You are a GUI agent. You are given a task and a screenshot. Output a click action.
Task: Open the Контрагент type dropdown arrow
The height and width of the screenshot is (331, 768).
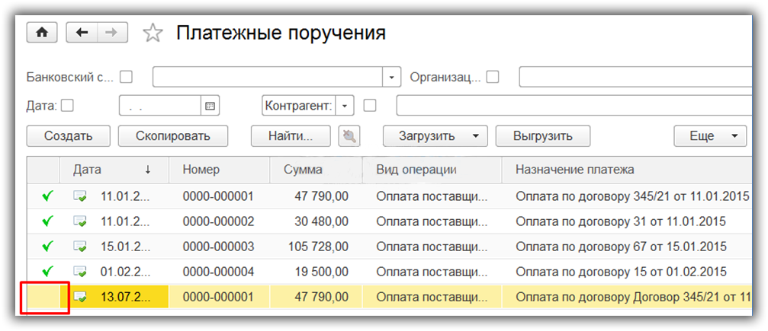[345, 106]
